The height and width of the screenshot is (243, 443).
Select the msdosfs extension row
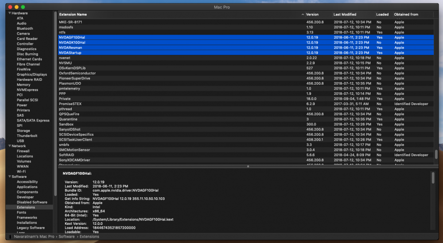pyautogui.click(x=246, y=27)
